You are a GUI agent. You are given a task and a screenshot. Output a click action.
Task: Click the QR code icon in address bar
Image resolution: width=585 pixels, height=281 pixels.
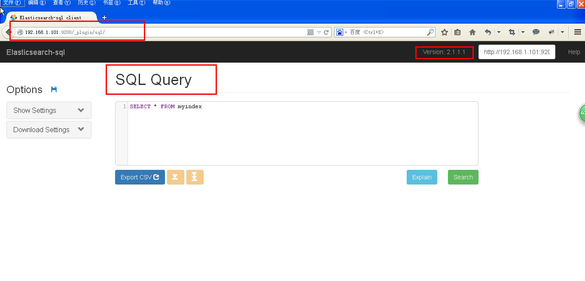coord(311,32)
